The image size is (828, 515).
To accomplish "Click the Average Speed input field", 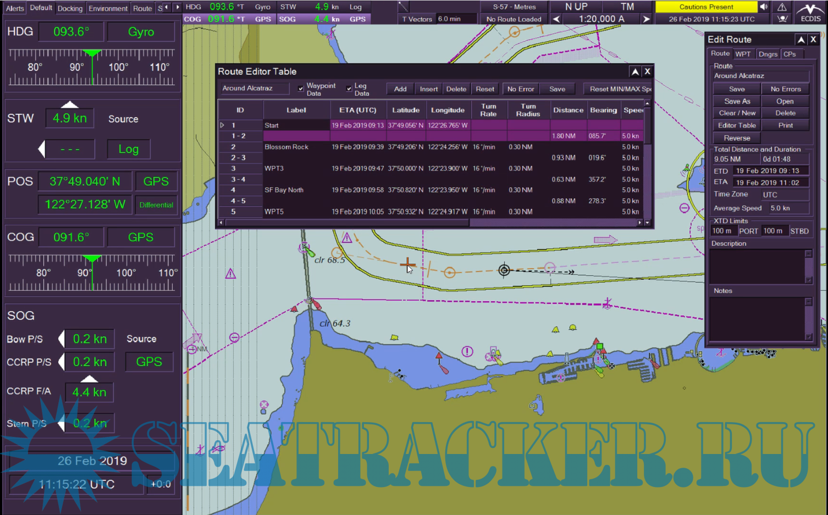I will pyautogui.click(x=788, y=208).
